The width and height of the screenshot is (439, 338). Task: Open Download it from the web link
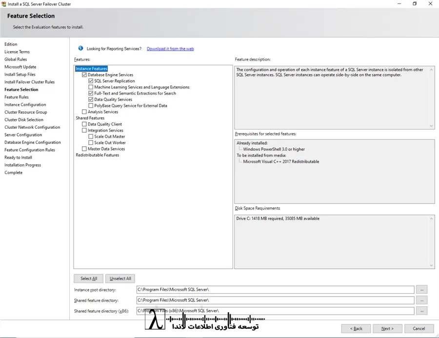(170, 49)
